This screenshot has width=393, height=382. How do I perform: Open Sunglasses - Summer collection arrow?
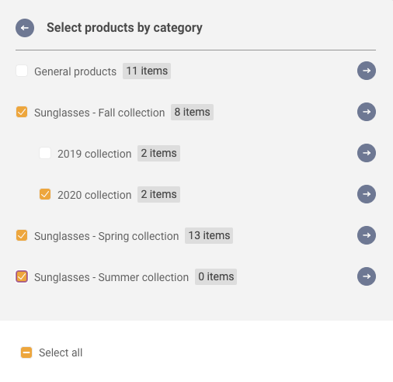coord(367,276)
